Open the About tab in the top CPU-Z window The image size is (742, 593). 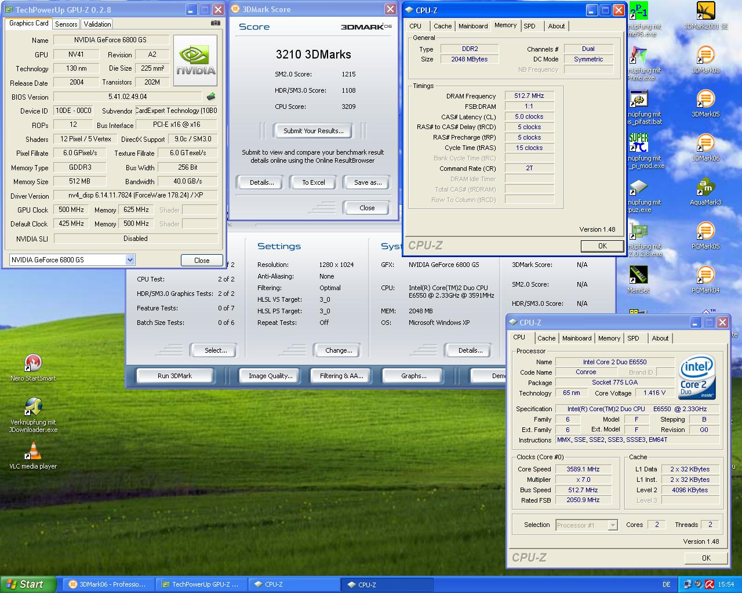[556, 26]
